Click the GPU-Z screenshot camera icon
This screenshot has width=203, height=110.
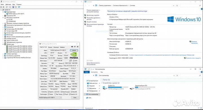(72, 47)
